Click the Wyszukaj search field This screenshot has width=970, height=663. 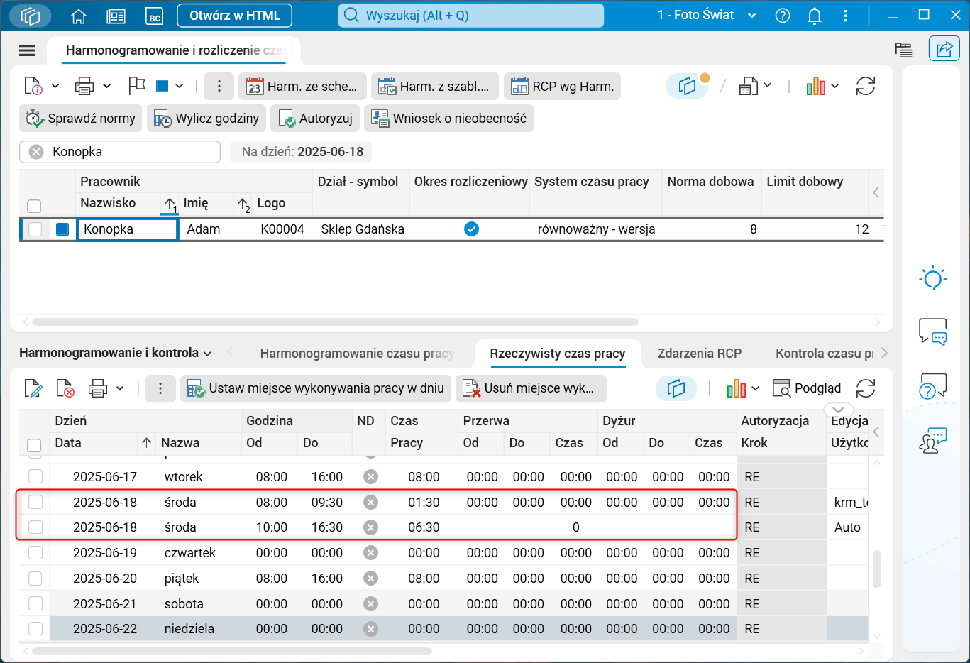470,16
